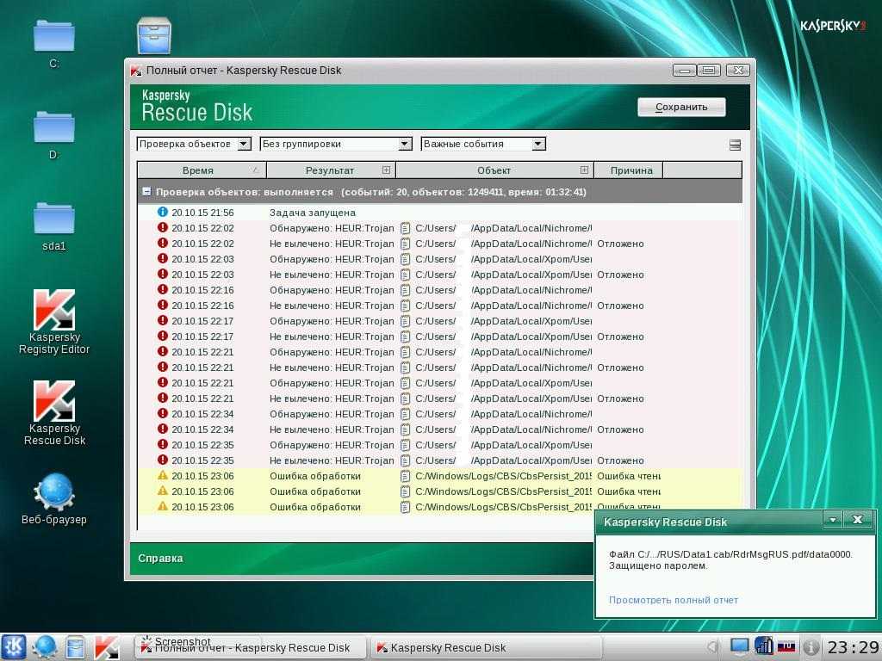Click red alert icon on 22:03 Не вылечено row

(163, 275)
